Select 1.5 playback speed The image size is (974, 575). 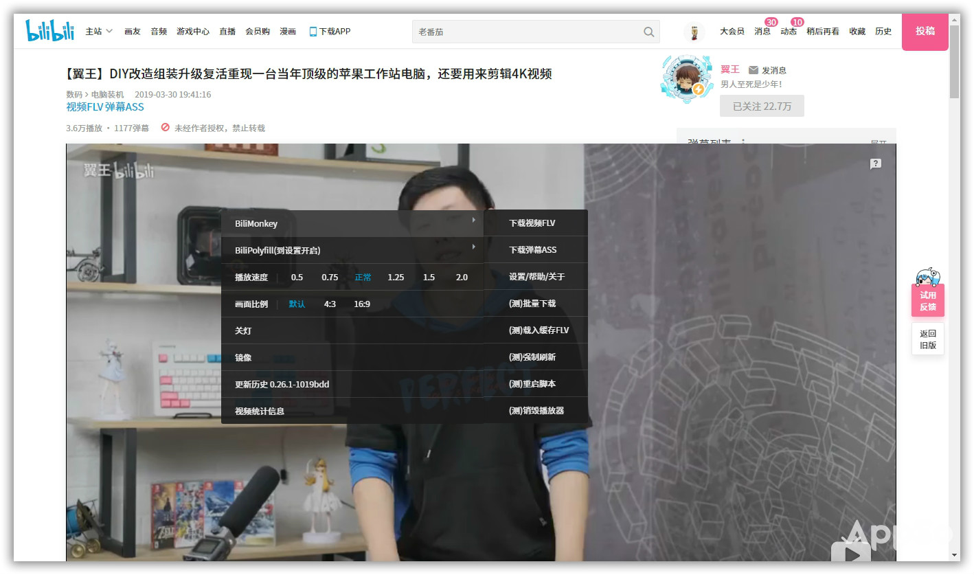[429, 277]
